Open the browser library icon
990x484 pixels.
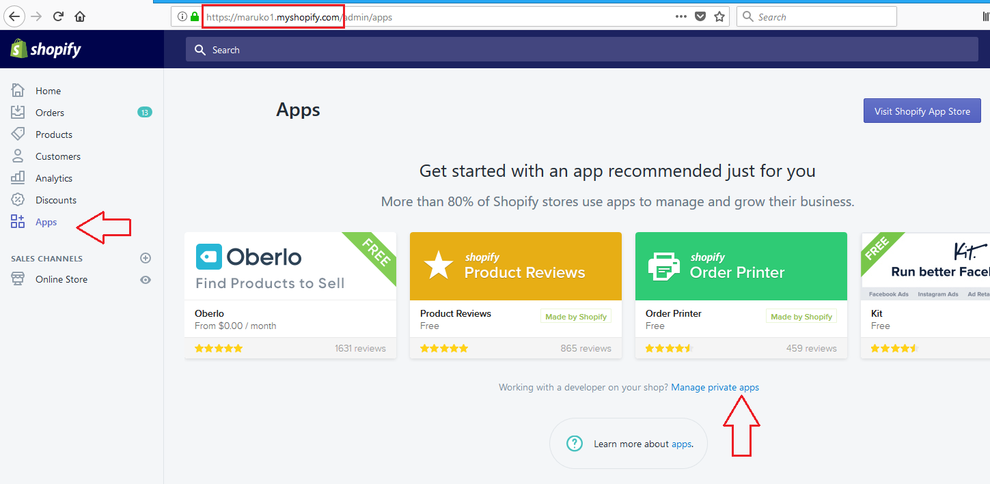tap(986, 16)
